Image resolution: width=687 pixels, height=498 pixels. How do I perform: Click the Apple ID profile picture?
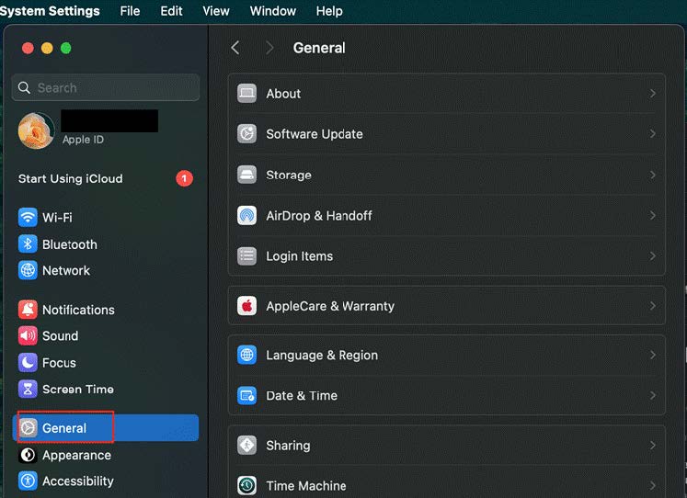[37, 130]
